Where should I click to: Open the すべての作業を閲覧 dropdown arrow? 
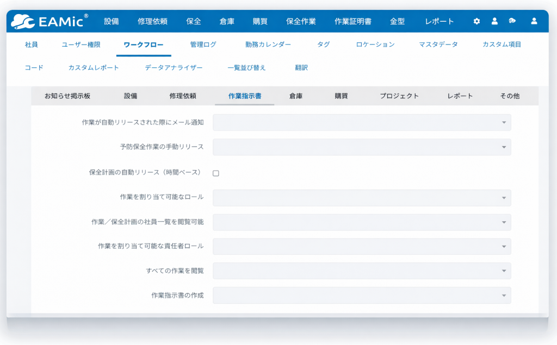(x=504, y=271)
